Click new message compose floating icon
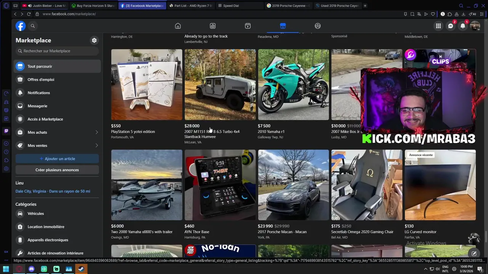Image resolution: width=488 pixels, height=274 pixels. (x=474, y=253)
